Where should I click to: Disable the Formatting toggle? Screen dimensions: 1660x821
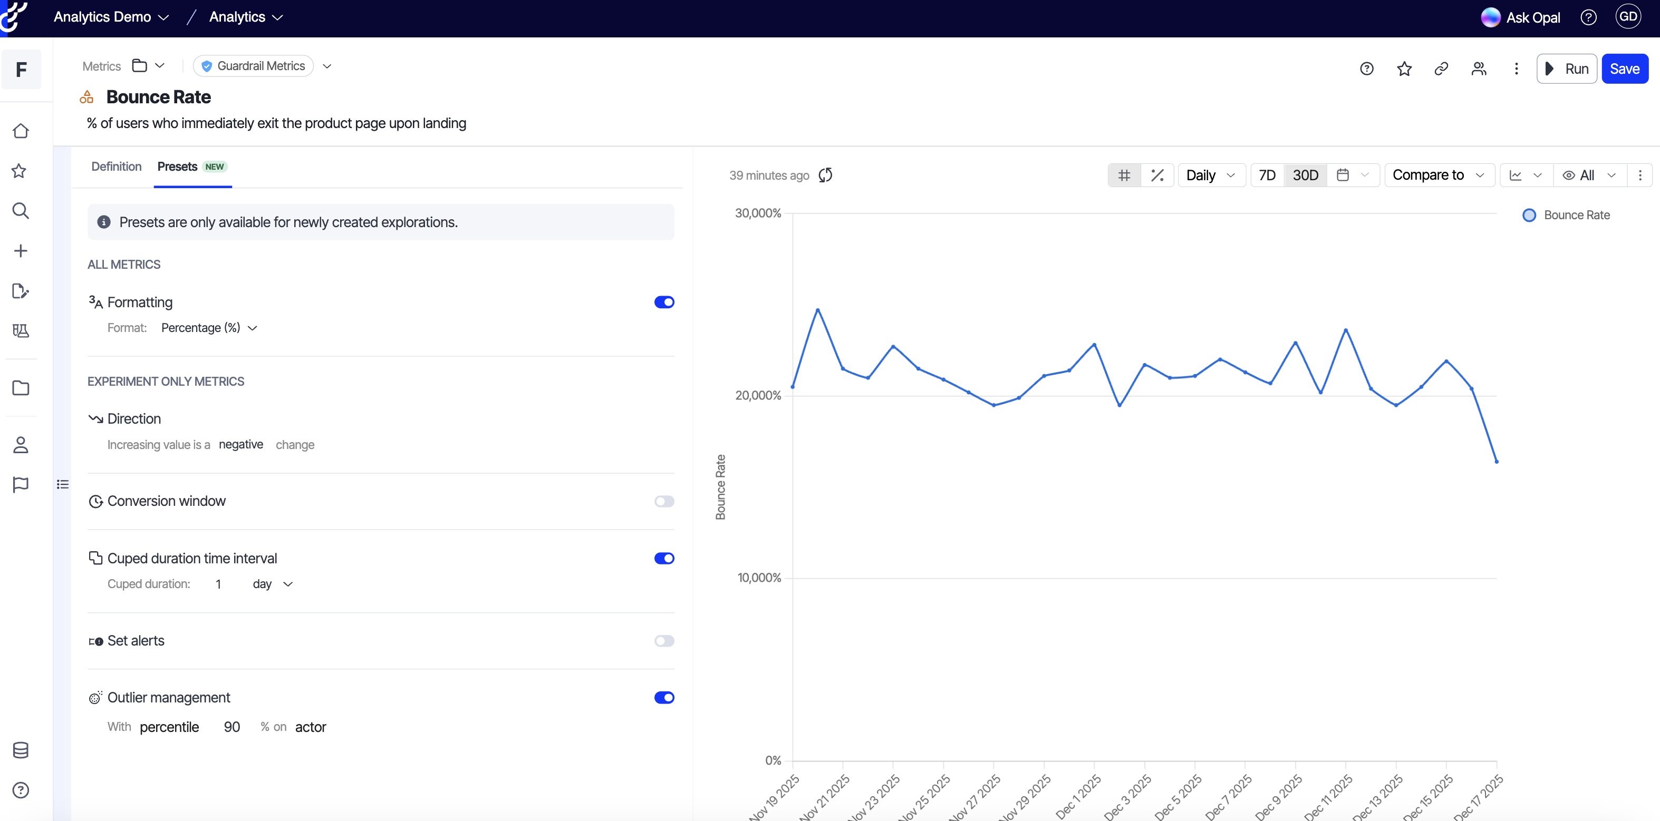[664, 302]
